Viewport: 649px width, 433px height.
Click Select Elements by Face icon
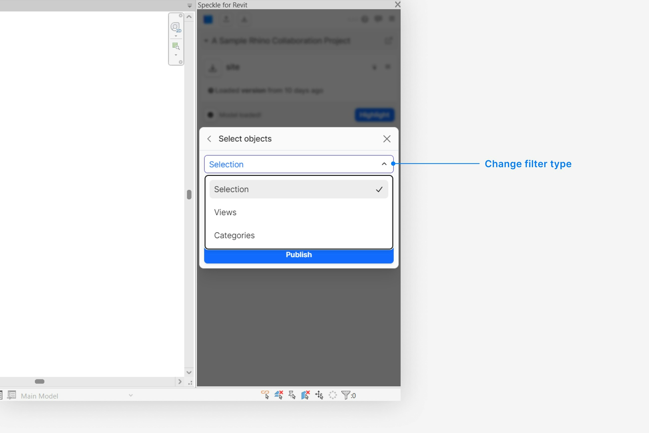(x=305, y=395)
